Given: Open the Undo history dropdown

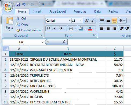Looking at the screenshot, I should tap(28, 5).
